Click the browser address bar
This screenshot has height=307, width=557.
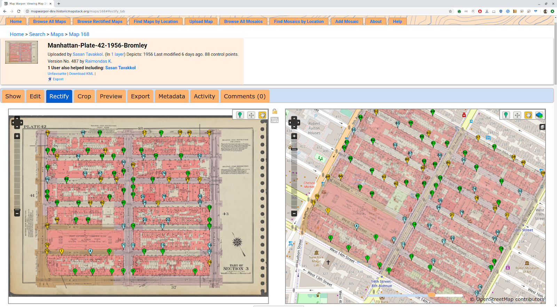[x=237, y=11]
